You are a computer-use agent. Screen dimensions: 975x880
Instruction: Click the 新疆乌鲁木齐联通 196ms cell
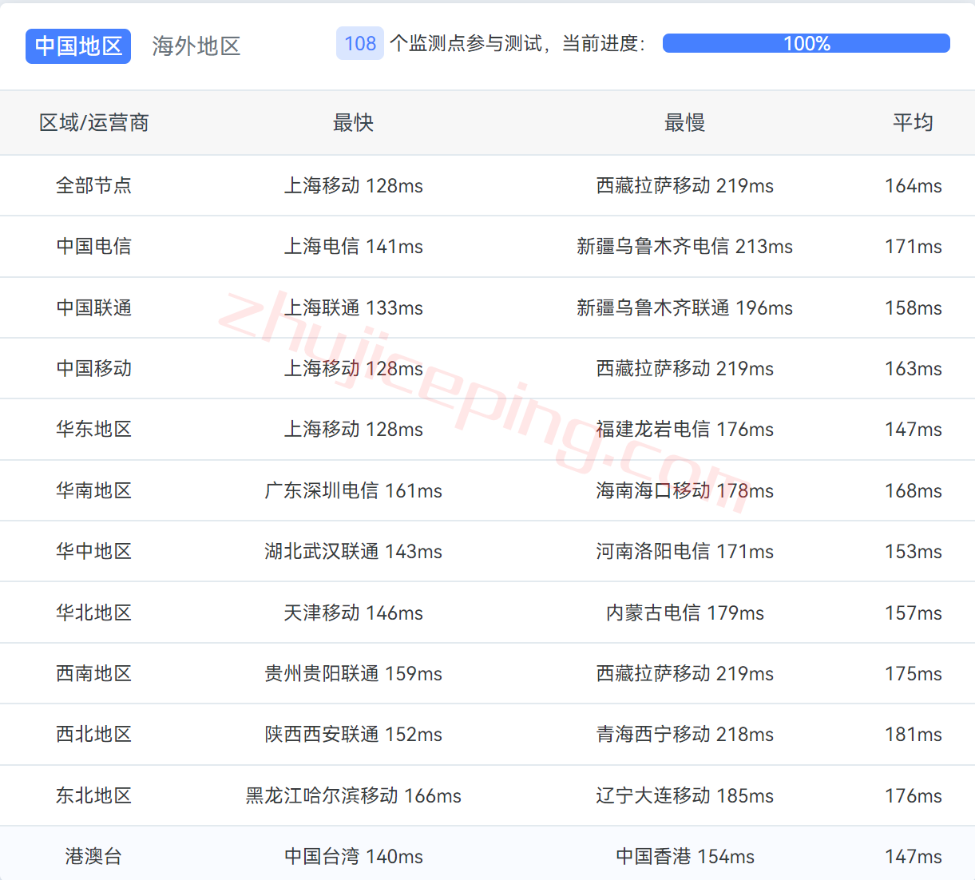point(685,307)
